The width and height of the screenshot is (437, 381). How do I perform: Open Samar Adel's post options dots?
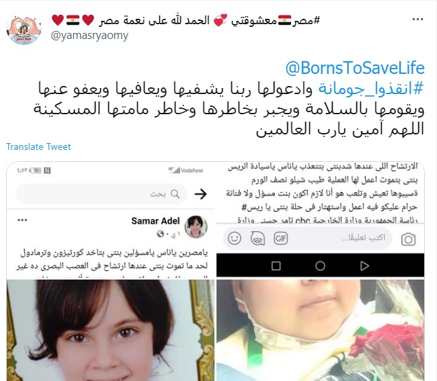tap(22, 220)
